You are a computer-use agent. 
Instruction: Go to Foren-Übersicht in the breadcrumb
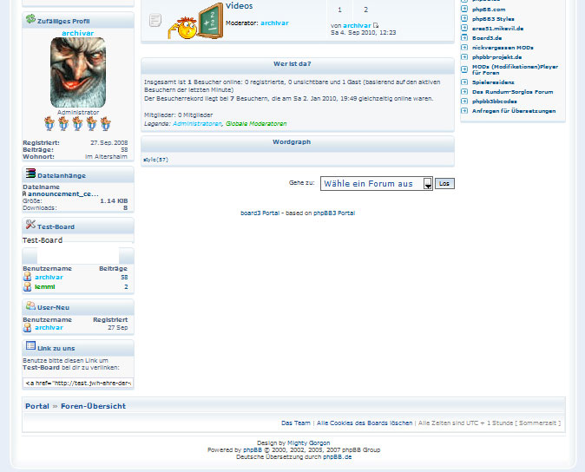click(93, 406)
